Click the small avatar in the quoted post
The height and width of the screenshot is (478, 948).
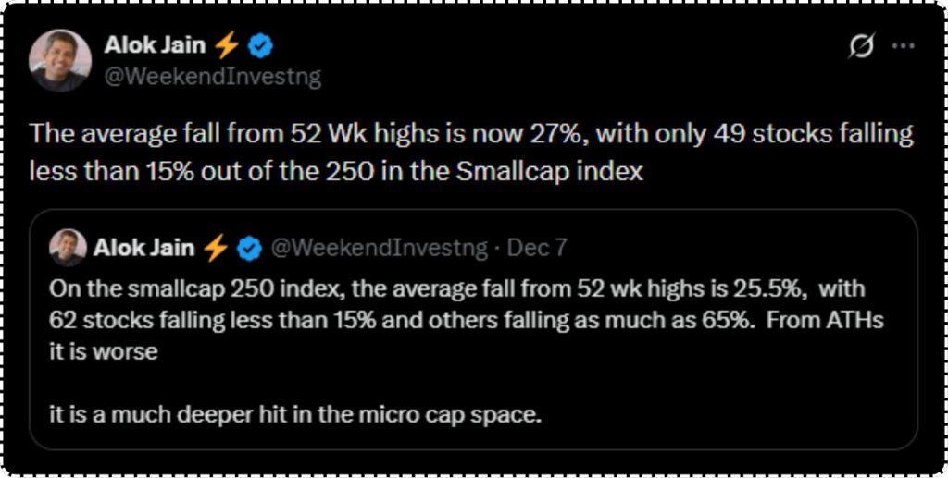[67, 248]
